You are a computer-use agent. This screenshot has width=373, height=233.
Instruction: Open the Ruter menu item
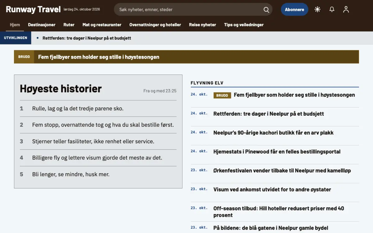point(69,25)
